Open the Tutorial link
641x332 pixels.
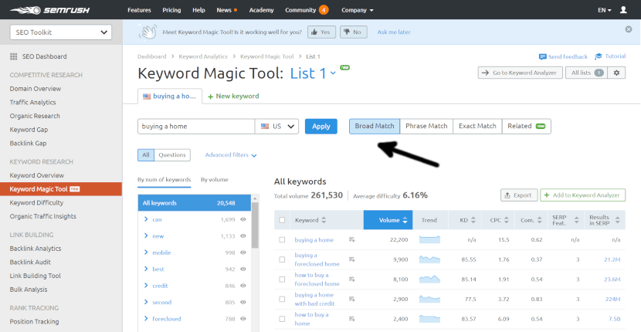(x=610, y=56)
